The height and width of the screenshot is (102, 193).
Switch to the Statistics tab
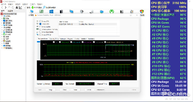[x=91, y=39]
